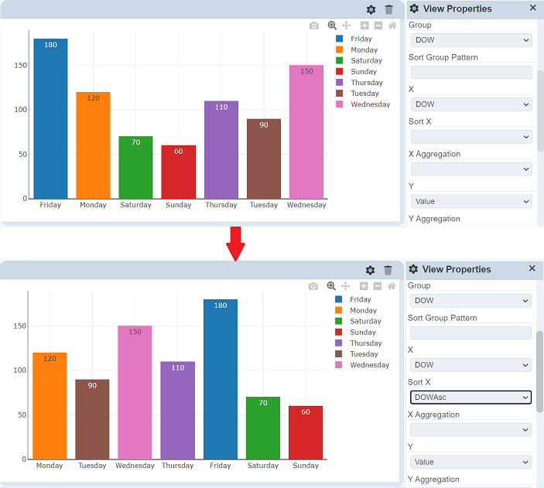Close the top View Properties panel

532,8
